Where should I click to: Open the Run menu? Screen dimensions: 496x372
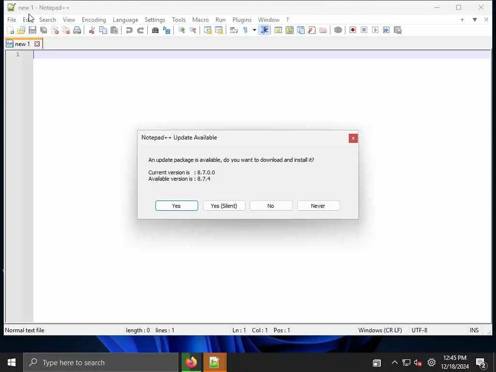click(220, 19)
